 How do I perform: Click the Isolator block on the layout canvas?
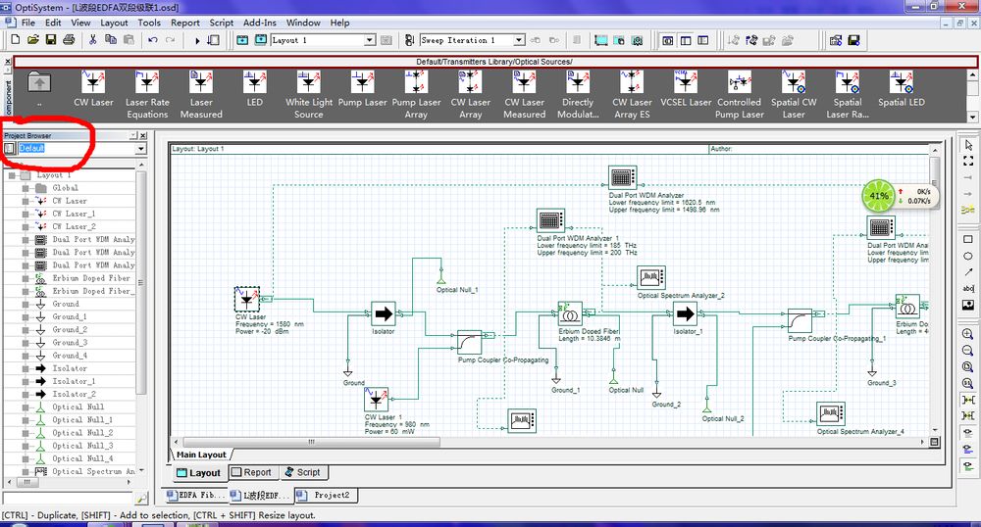point(384,313)
